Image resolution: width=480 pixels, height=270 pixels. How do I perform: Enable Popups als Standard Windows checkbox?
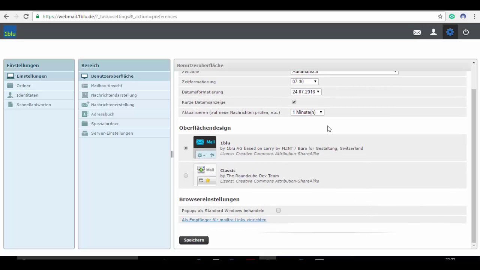click(x=278, y=210)
